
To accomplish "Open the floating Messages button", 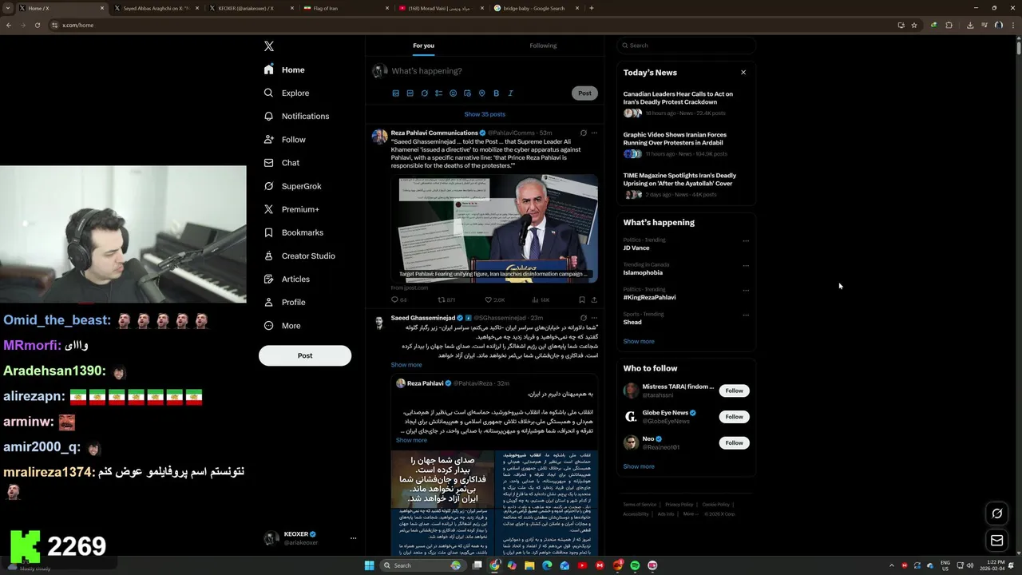I will pyautogui.click(x=996, y=541).
